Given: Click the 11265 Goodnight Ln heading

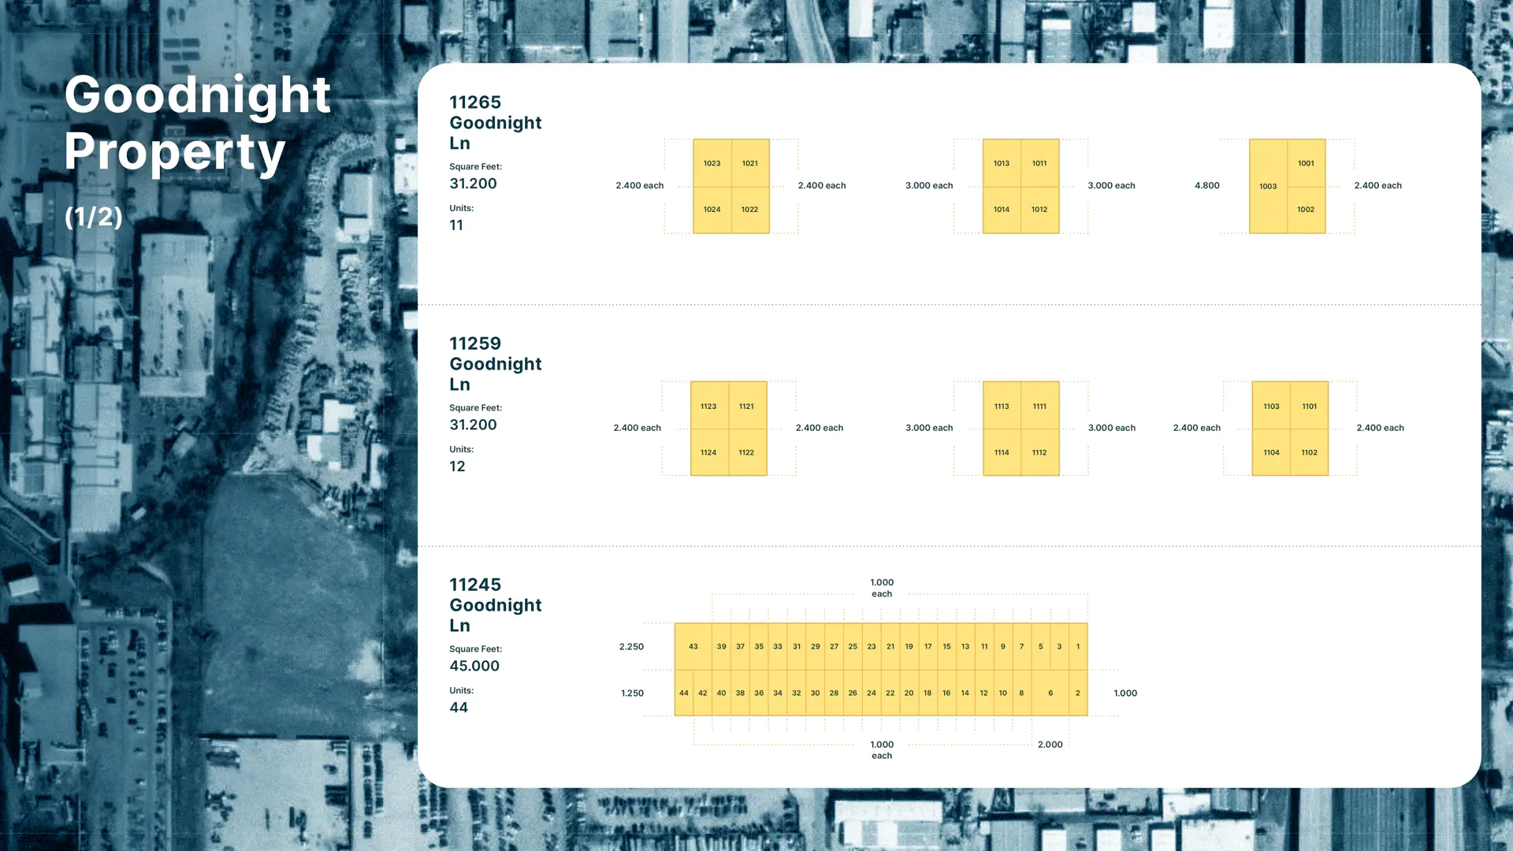Looking at the screenshot, I should click(495, 123).
